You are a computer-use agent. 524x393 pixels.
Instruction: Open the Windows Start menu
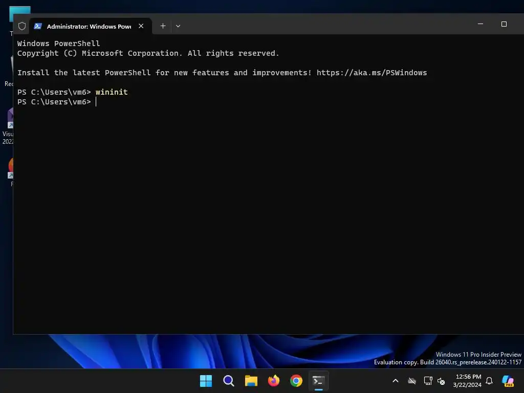206,381
